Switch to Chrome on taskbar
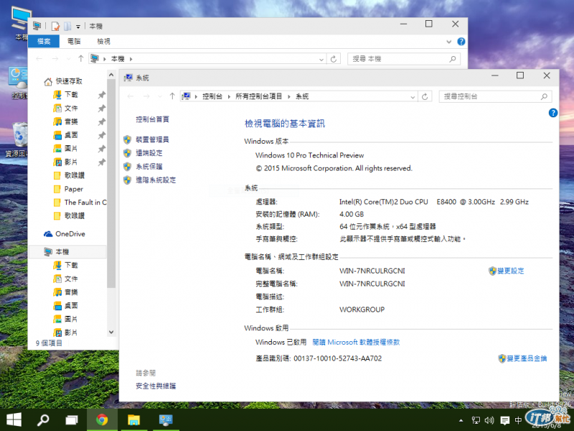 click(102, 420)
